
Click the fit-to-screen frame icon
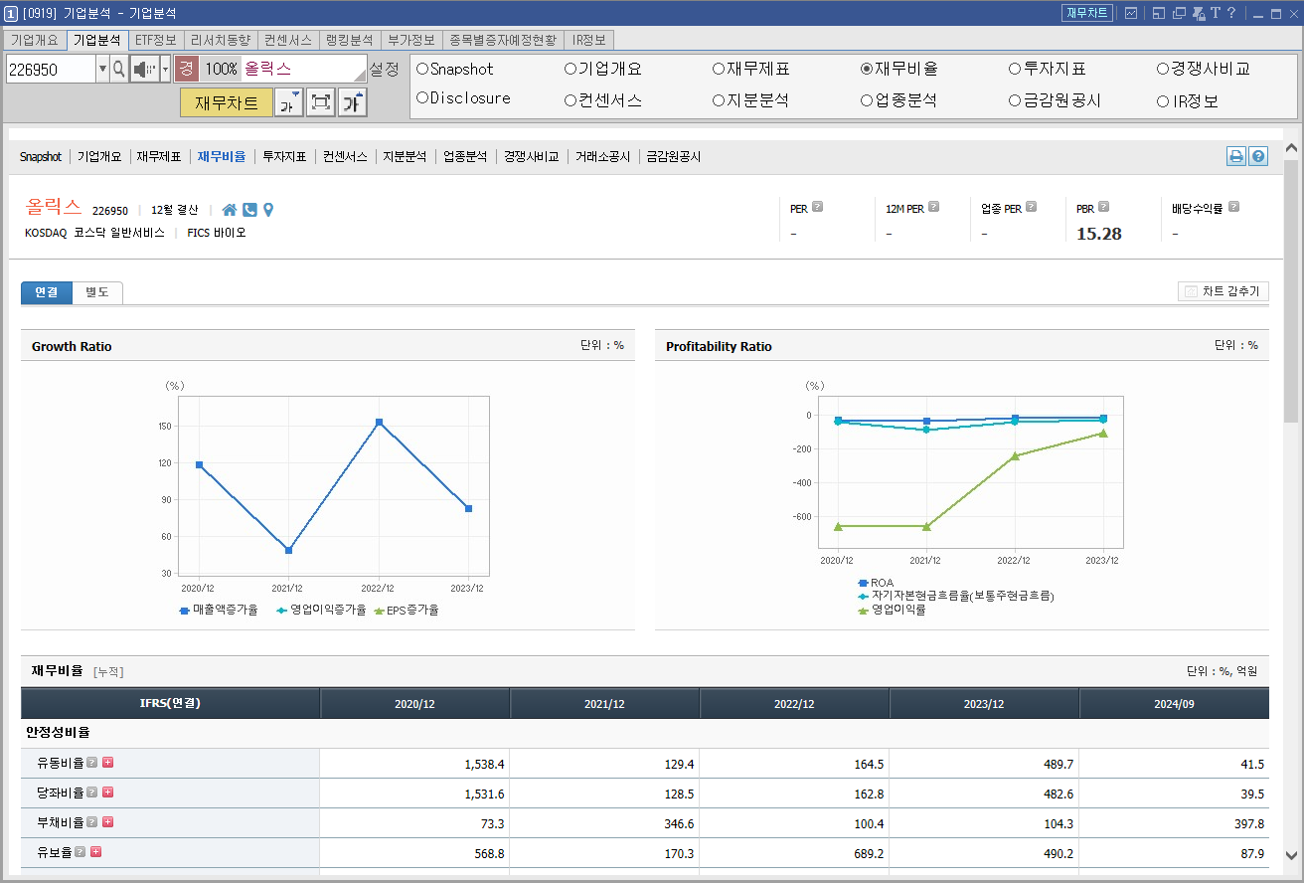pos(320,102)
